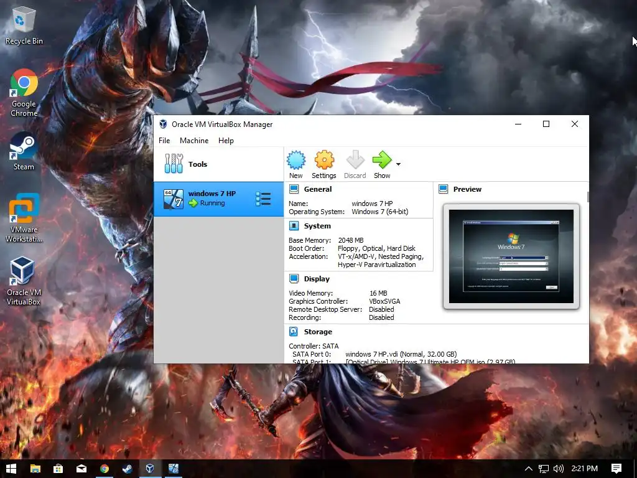Image resolution: width=637 pixels, height=478 pixels.
Task: Click the System section icon
Action: 294,226
